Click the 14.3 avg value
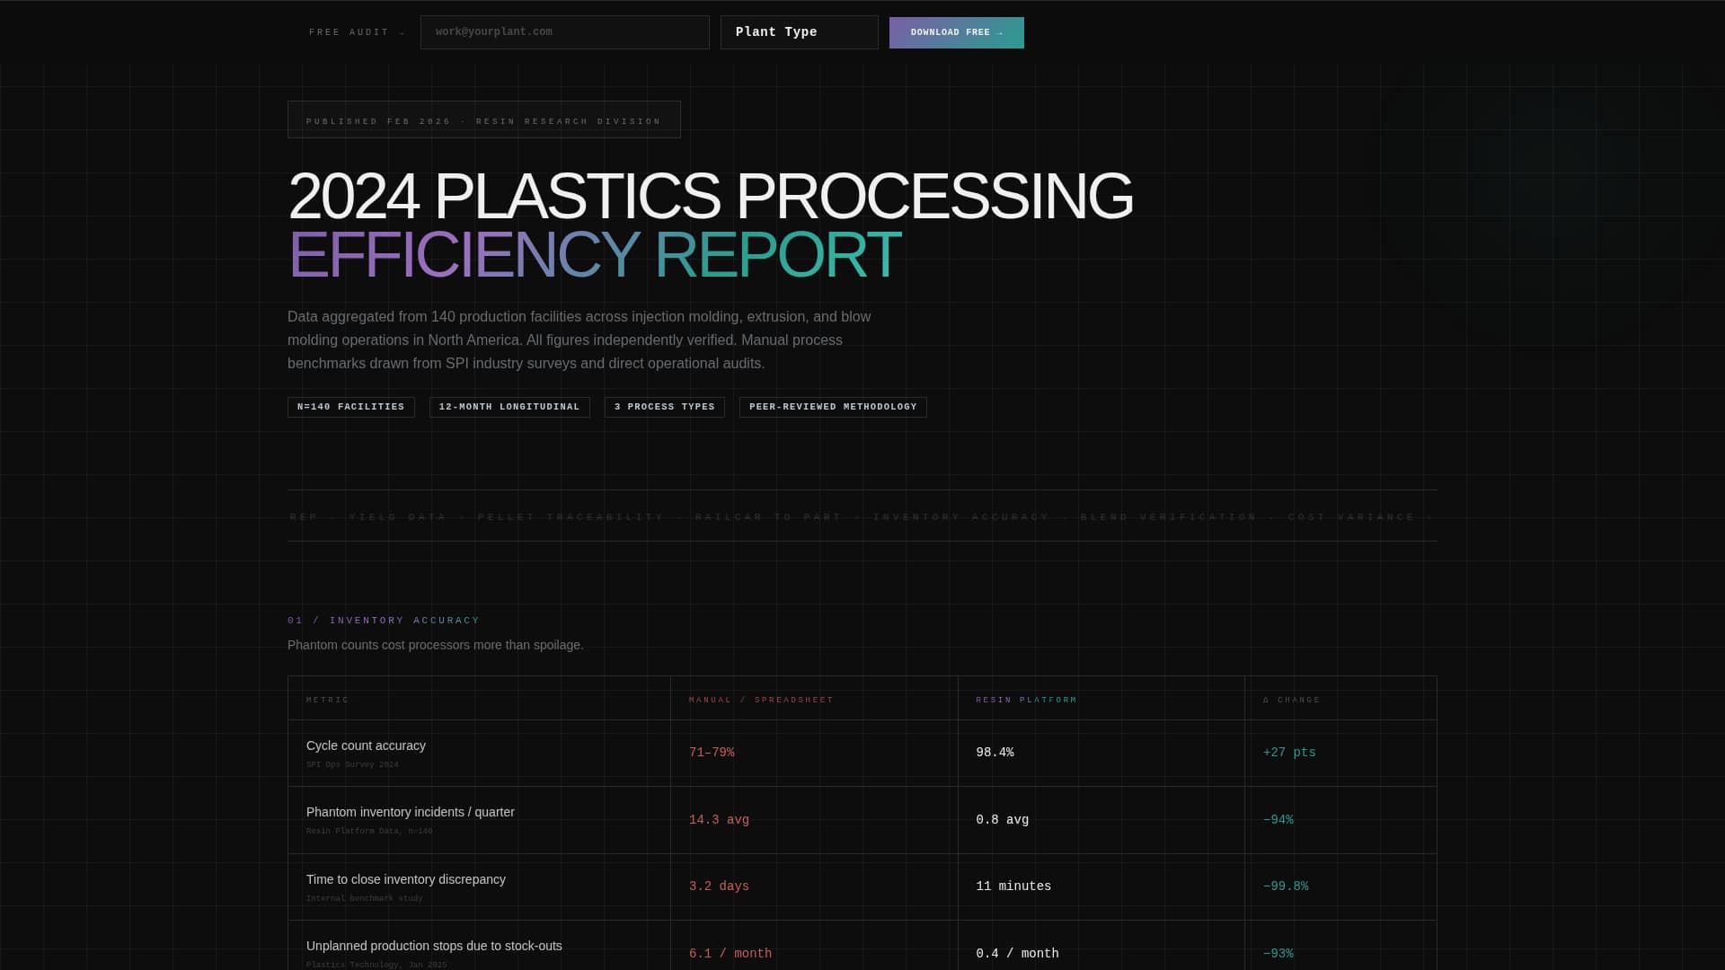 (x=719, y=820)
